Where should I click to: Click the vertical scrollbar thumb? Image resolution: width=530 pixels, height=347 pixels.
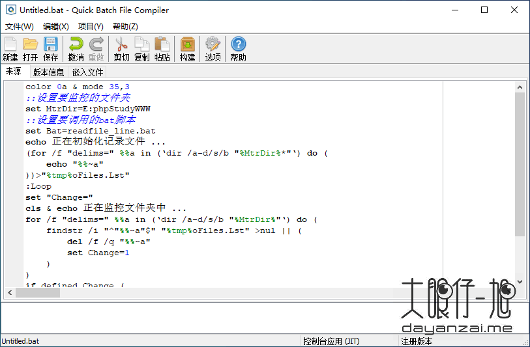tap(520, 165)
